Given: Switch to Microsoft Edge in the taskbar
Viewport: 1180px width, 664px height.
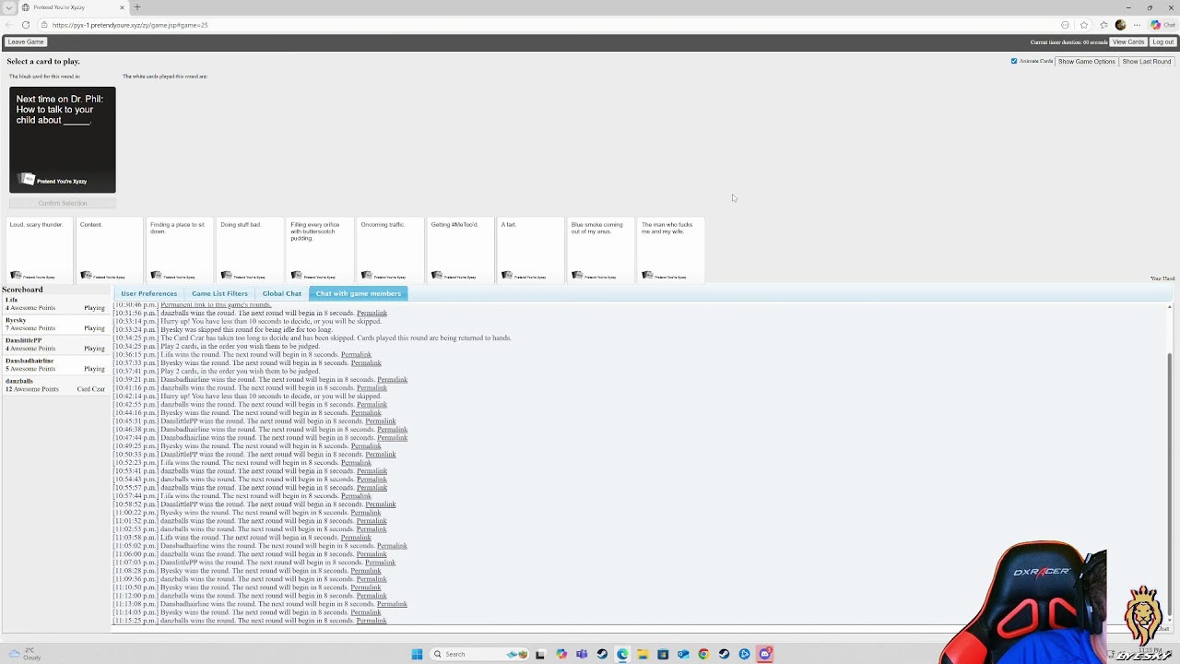Looking at the screenshot, I should [x=622, y=654].
